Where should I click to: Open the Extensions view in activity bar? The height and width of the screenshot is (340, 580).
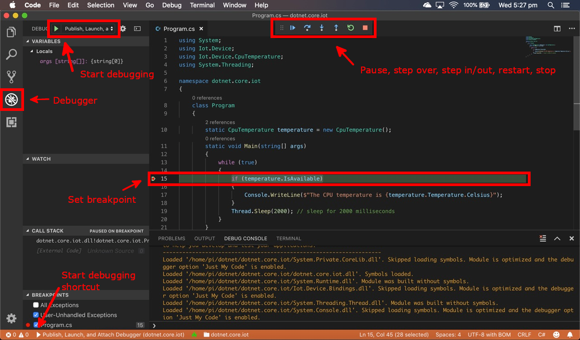click(x=11, y=122)
